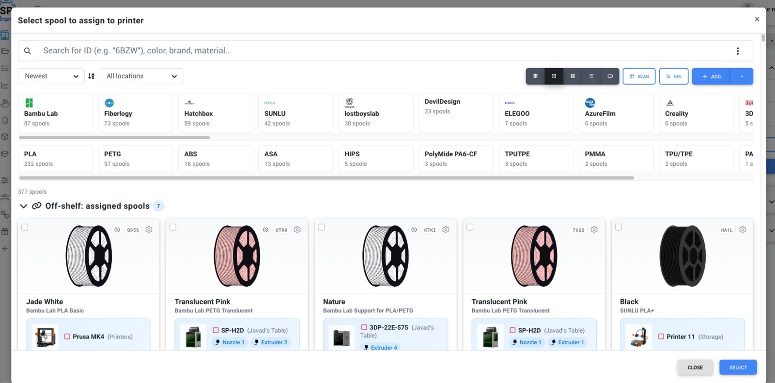The height and width of the screenshot is (383, 775).
Task: Click the NFC button
Action: coord(674,76)
